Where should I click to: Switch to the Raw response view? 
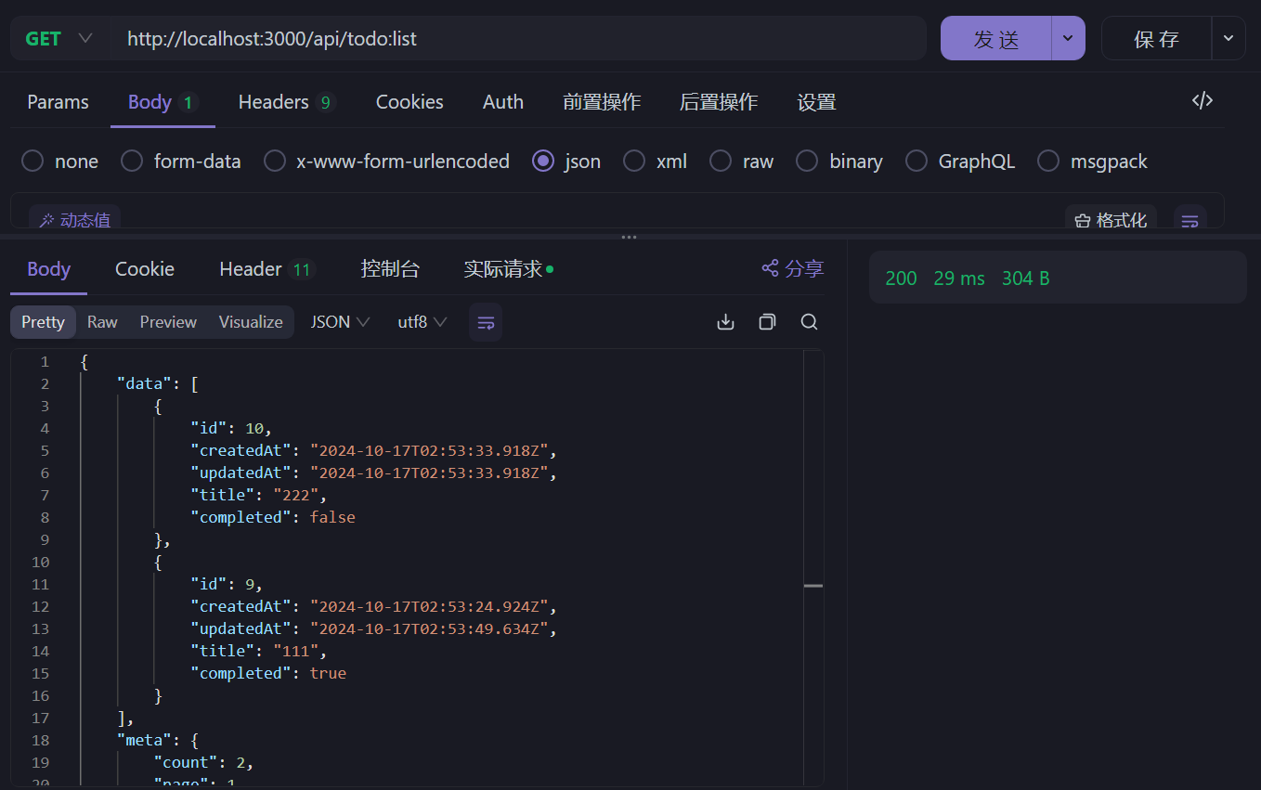click(102, 322)
